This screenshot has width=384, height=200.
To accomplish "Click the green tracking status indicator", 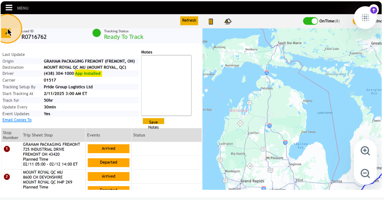I will click(97, 33).
